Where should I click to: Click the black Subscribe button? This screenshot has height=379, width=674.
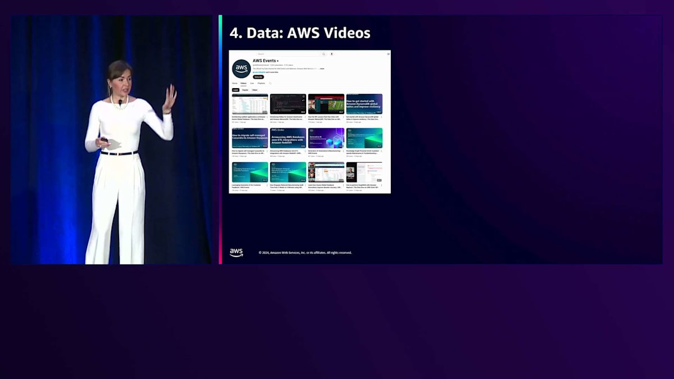click(258, 77)
